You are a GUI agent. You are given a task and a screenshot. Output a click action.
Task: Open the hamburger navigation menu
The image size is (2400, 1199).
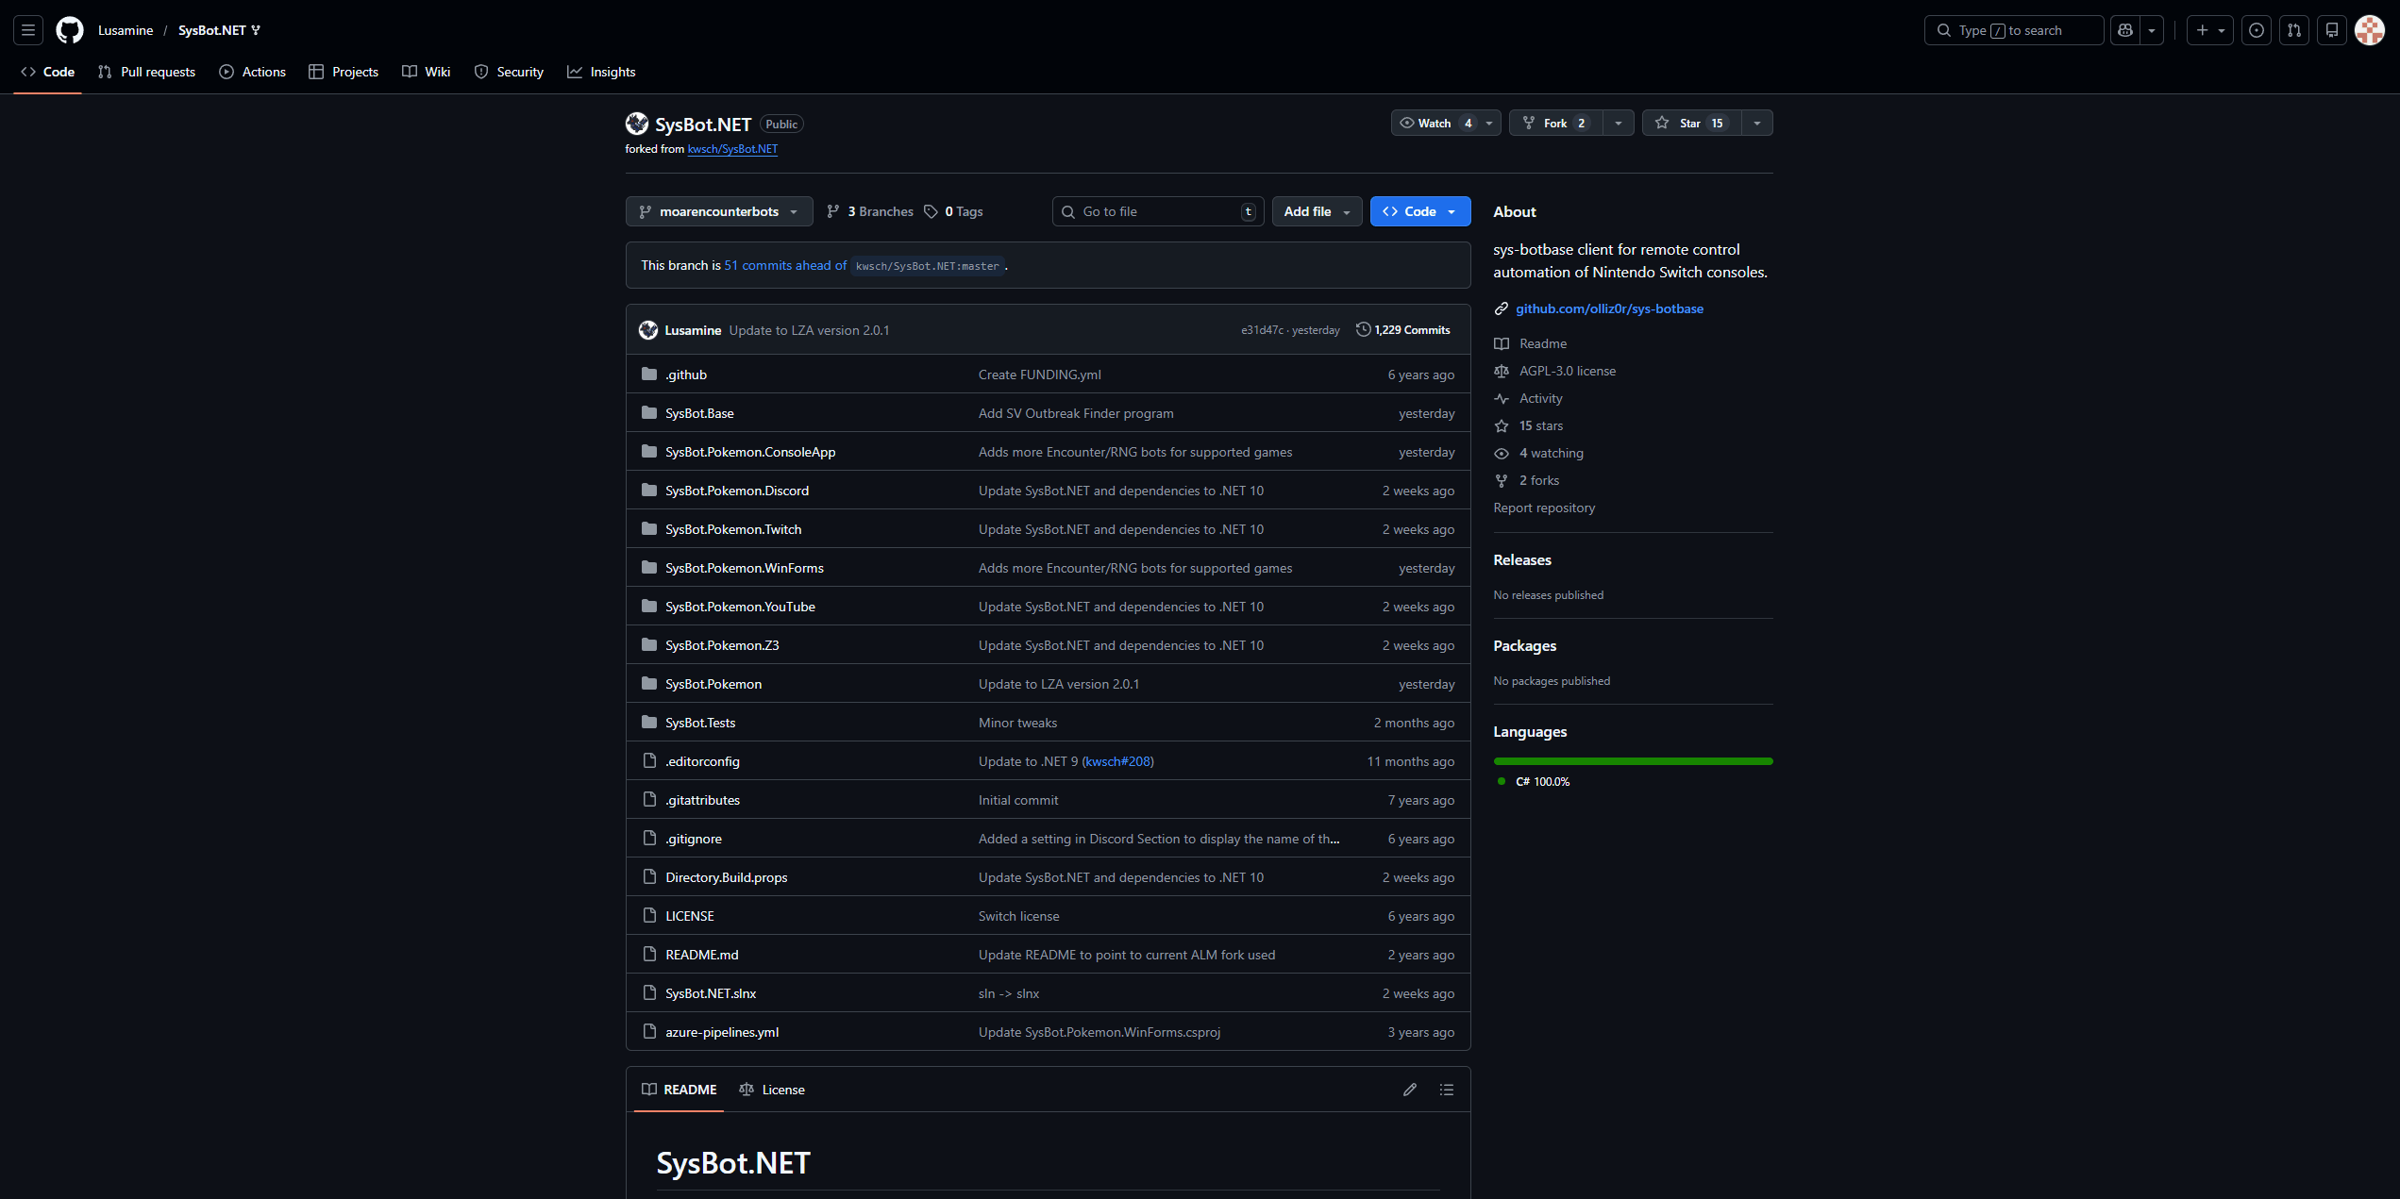coord(28,30)
